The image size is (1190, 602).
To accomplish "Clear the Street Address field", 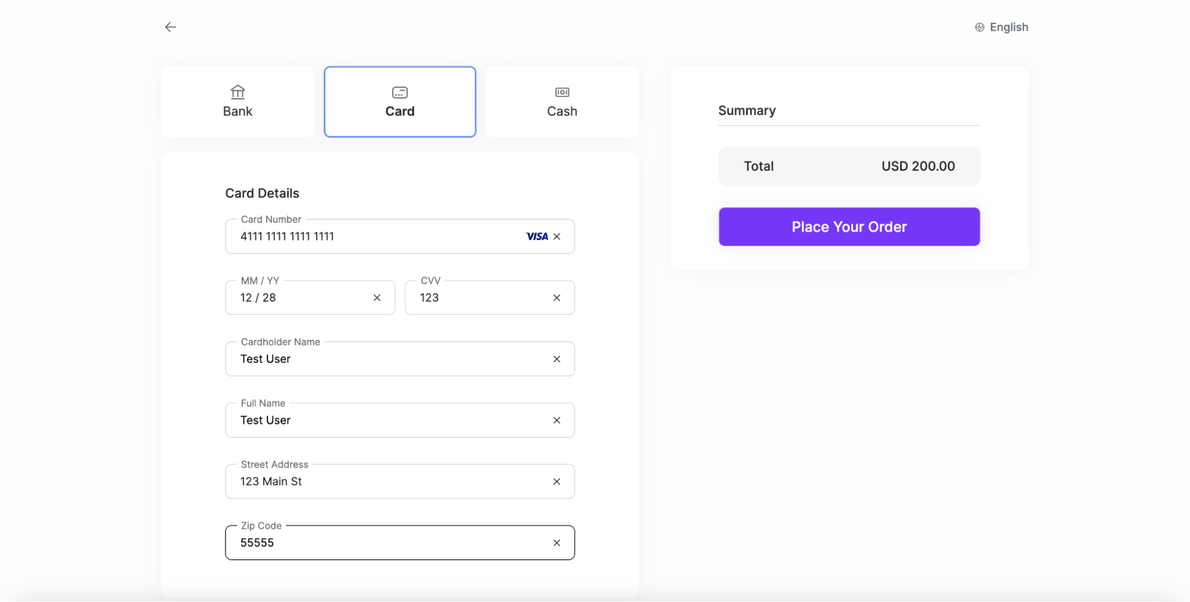I will tap(557, 482).
